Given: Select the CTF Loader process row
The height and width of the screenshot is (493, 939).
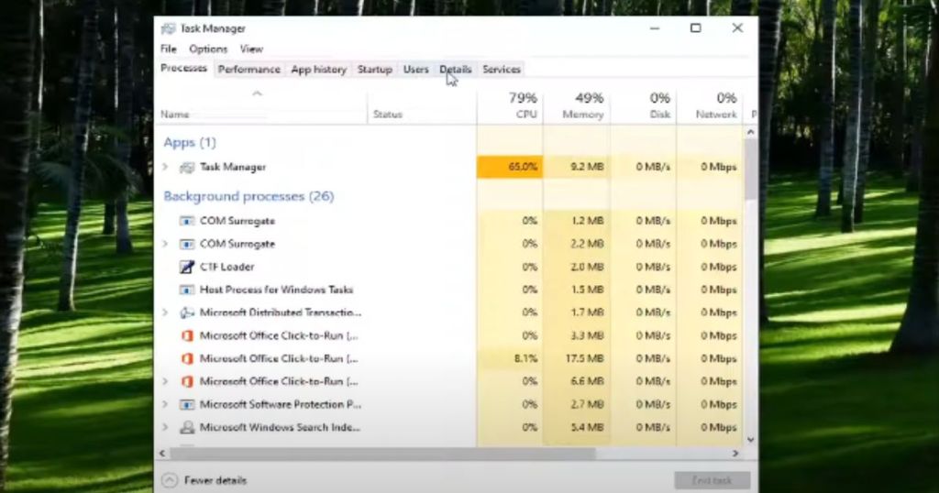Looking at the screenshot, I should point(449,267).
